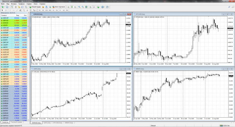The image size is (235, 127).
Task: Select the Fibonacci retracement tool
Action: pos(24,10)
